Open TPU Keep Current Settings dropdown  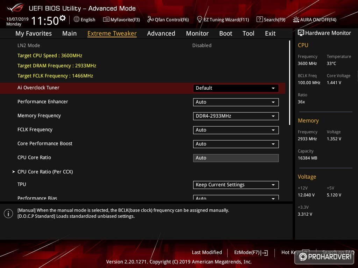236,185
